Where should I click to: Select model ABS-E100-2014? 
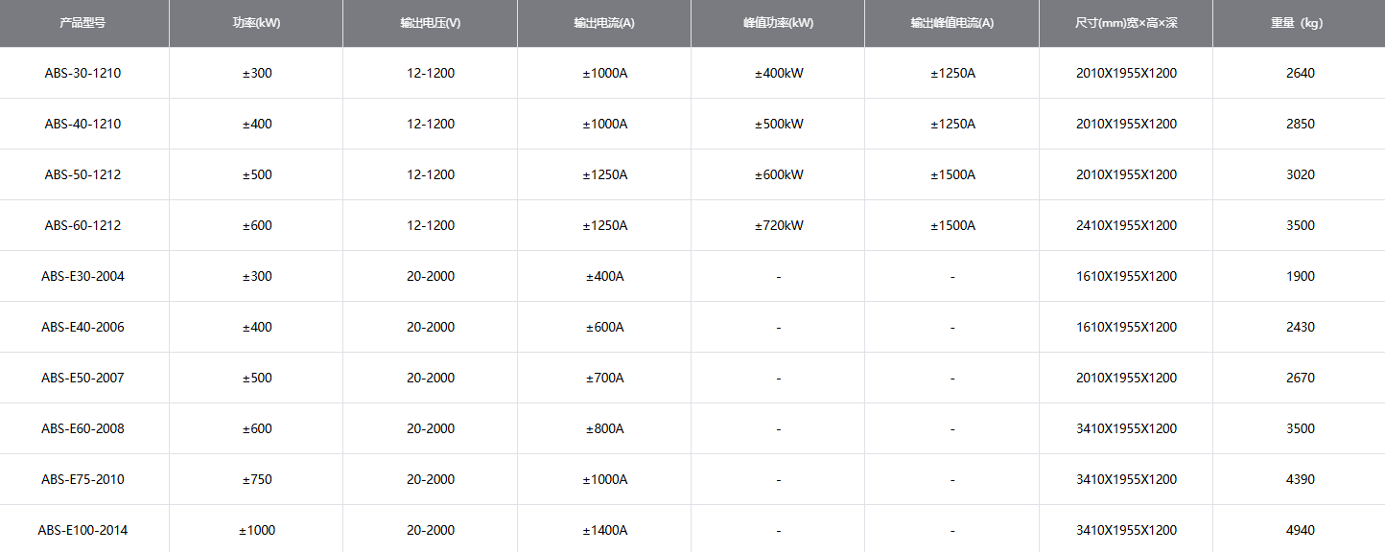coord(82,530)
